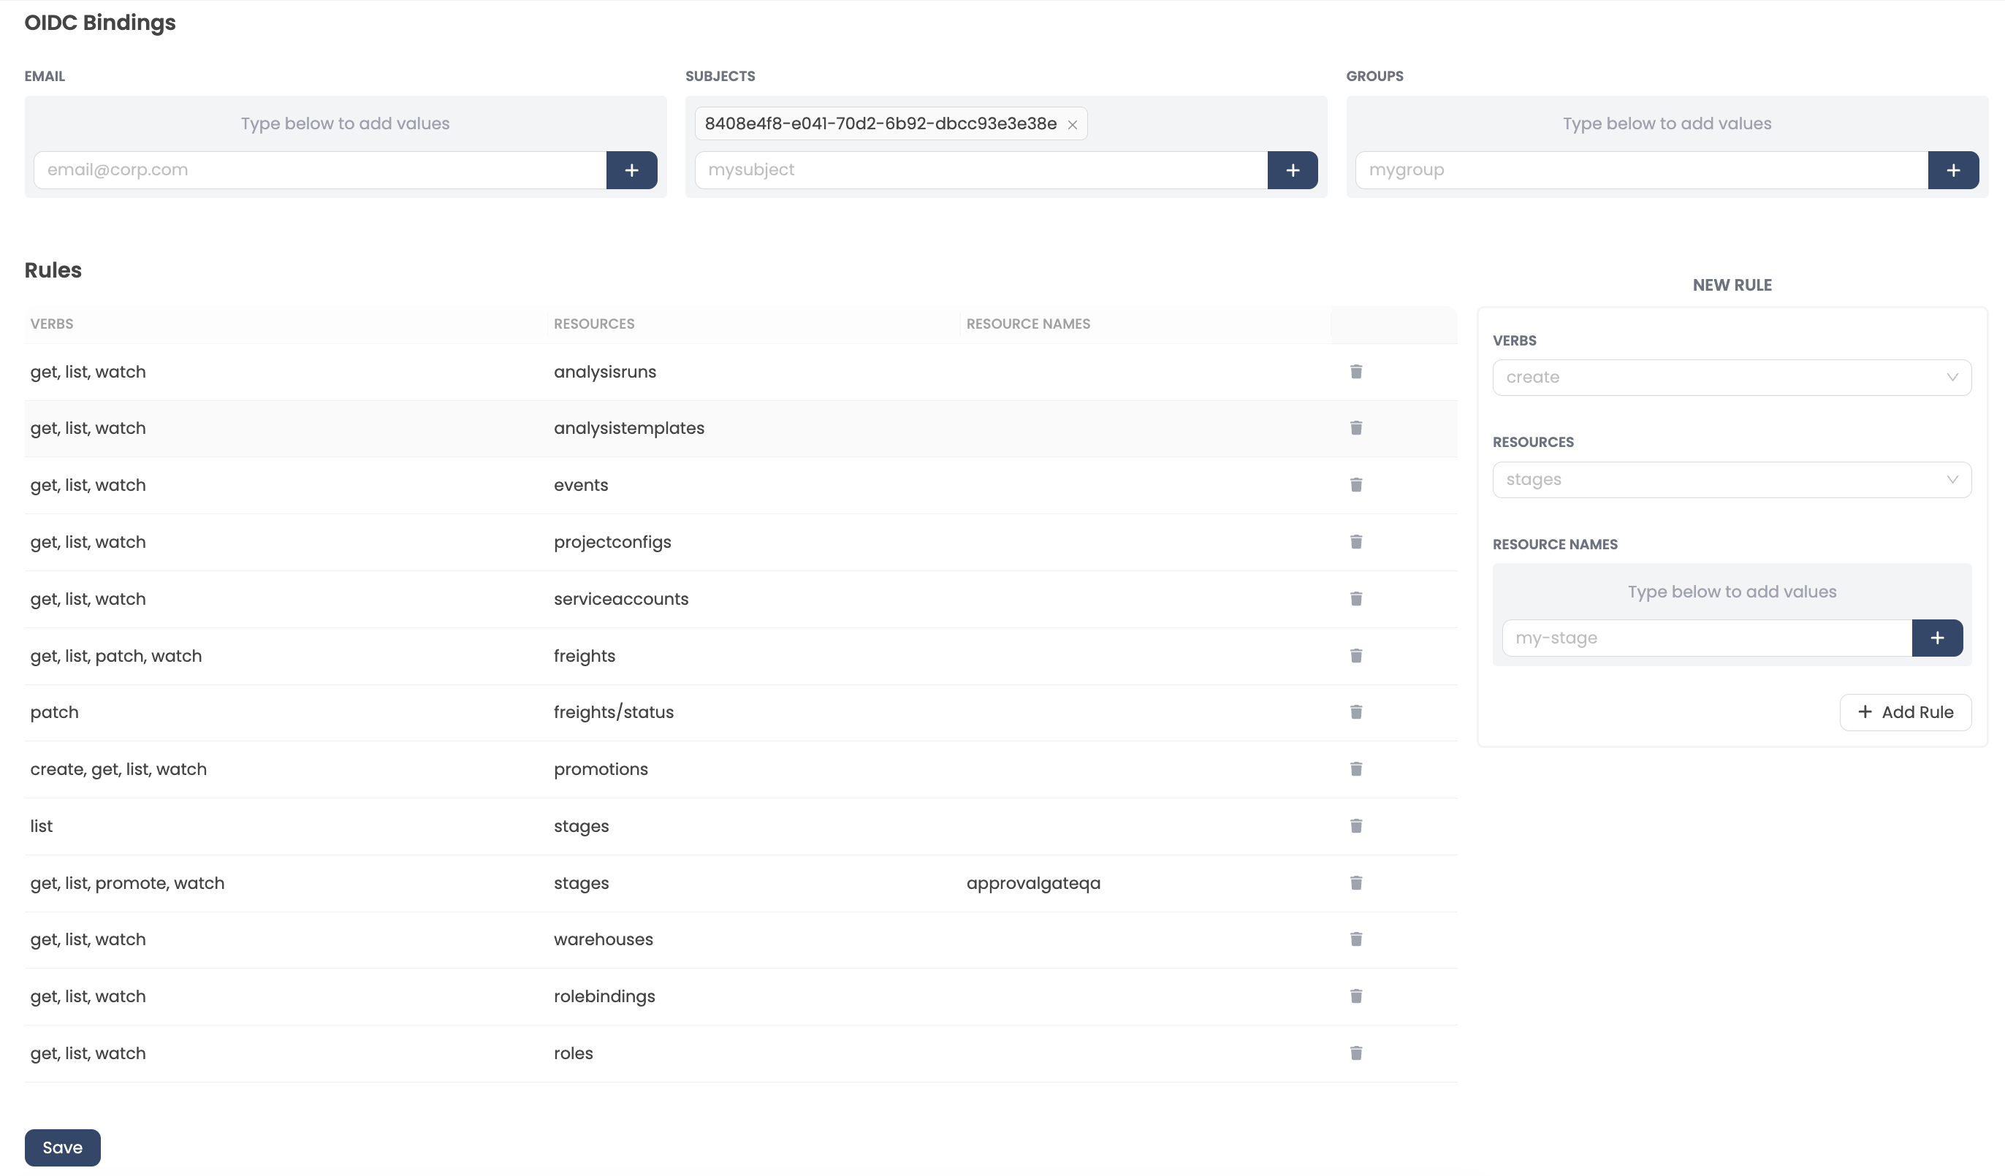Select the 'create, get, list, watch' verbs cell
Image resolution: width=2005 pixels, height=1176 pixels.
[x=118, y=770]
